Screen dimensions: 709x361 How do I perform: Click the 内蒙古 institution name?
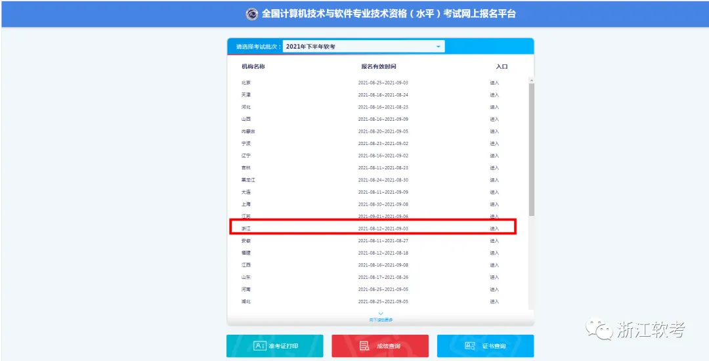point(248,131)
